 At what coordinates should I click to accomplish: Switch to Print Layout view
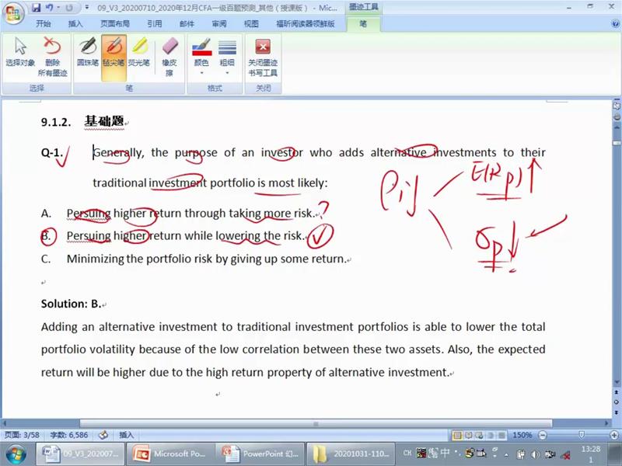tap(457, 435)
